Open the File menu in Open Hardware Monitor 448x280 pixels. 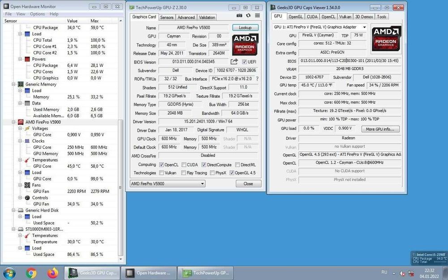click(8, 14)
